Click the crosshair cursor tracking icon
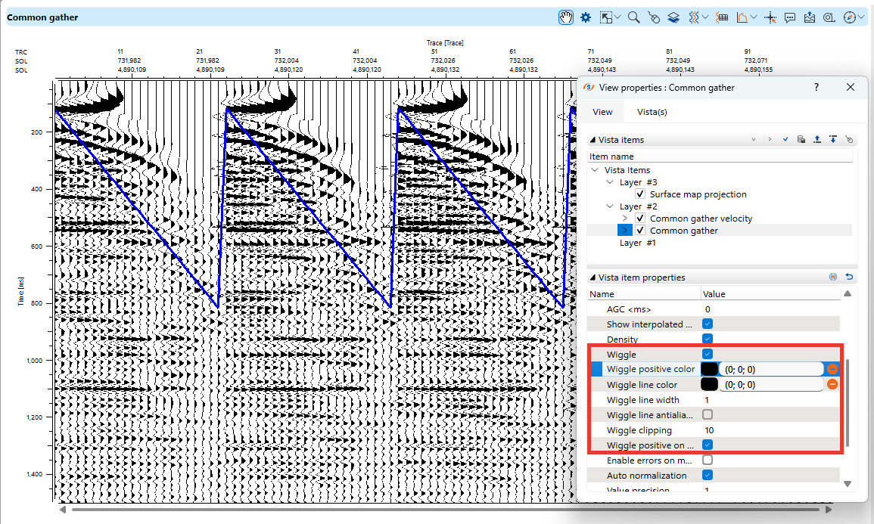 (x=771, y=17)
